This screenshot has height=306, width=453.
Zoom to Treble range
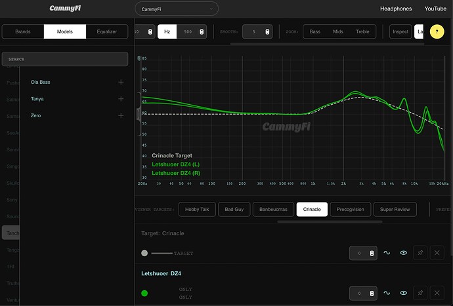pos(362,31)
